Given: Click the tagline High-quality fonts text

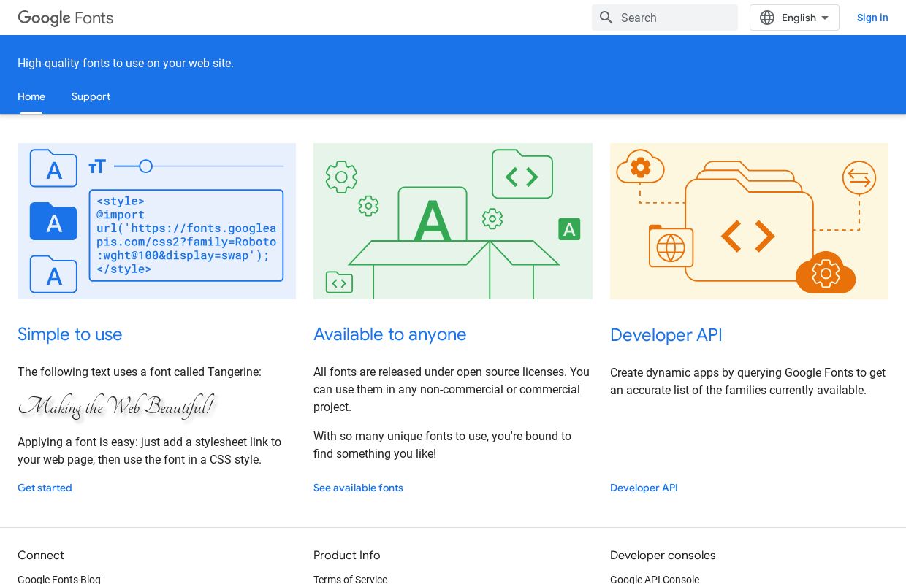Looking at the screenshot, I should tap(126, 64).
